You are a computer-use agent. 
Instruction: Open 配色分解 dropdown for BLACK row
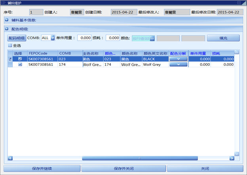click(179, 59)
